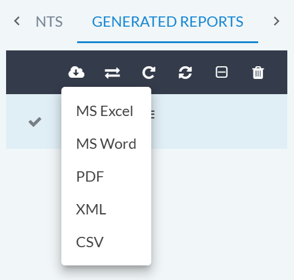Delete report using the trash icon
The height and width of the screenshot is (280, 294).
tap(258, 72)
